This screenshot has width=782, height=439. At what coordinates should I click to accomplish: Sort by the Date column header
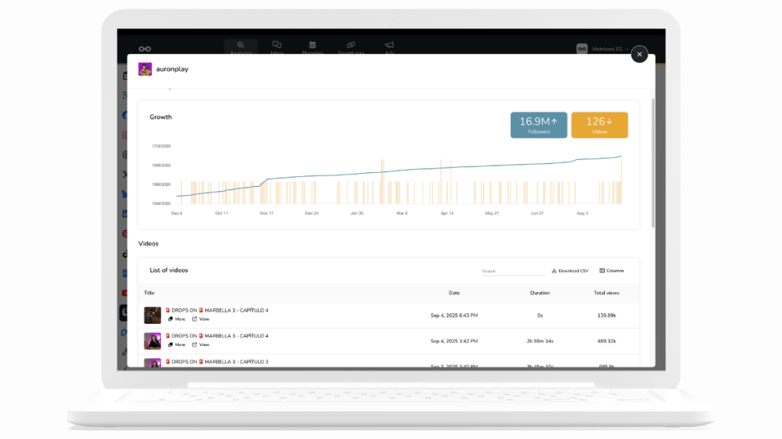[x=454, y=293]
